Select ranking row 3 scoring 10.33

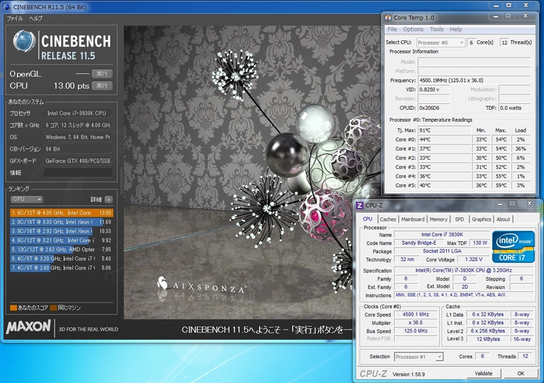point(62,231)
